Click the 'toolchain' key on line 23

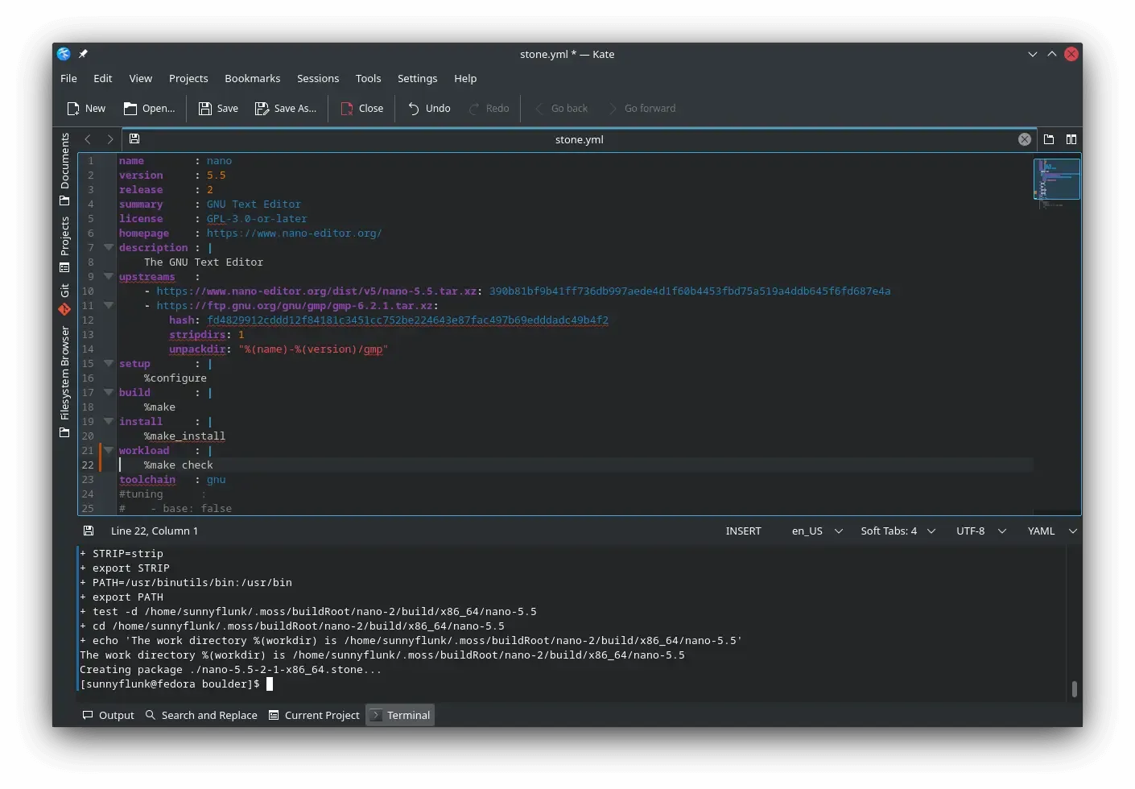coord(147,480)
